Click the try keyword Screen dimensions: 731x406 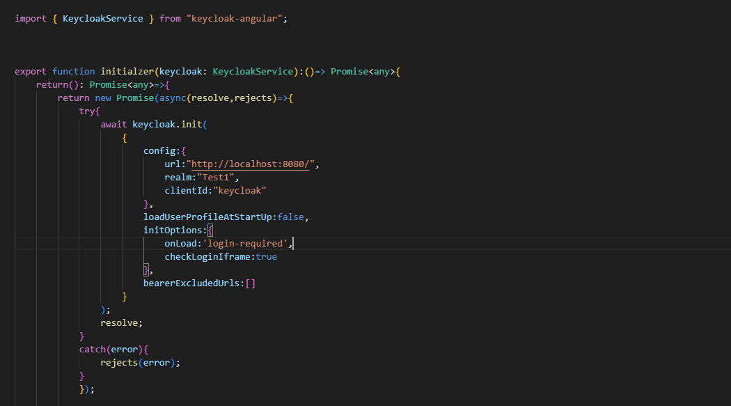(x=87, y=111)
